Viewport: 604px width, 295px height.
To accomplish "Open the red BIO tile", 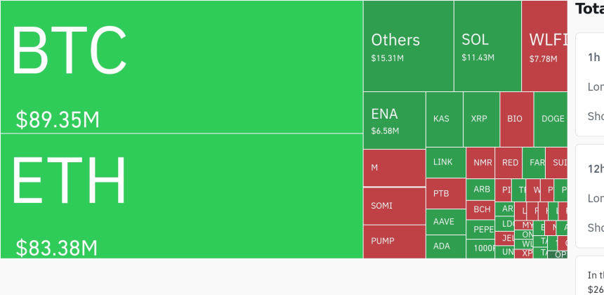I will [516, 119].
